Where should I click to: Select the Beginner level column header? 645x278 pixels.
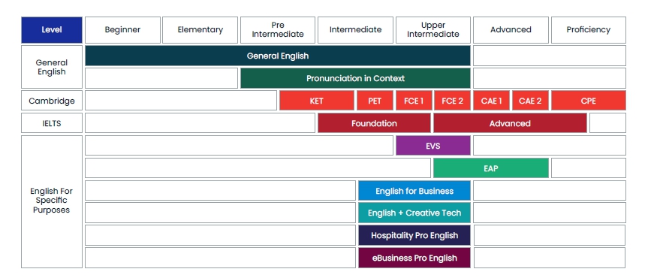click(x=122, y=29)
